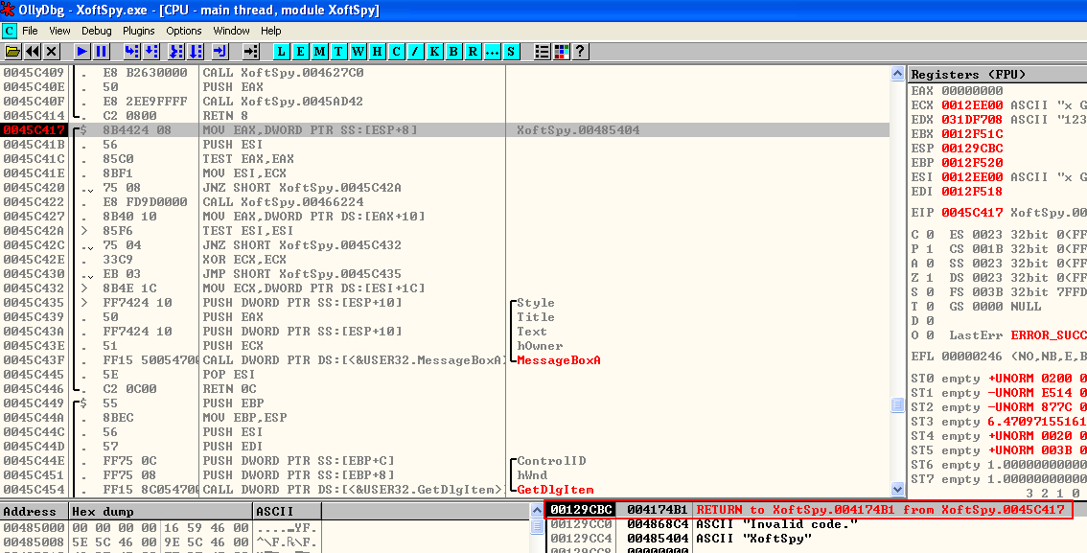Screen dimensions: 1087x553
Task: Open Run trace with the dots button
Action: [492, 52]
